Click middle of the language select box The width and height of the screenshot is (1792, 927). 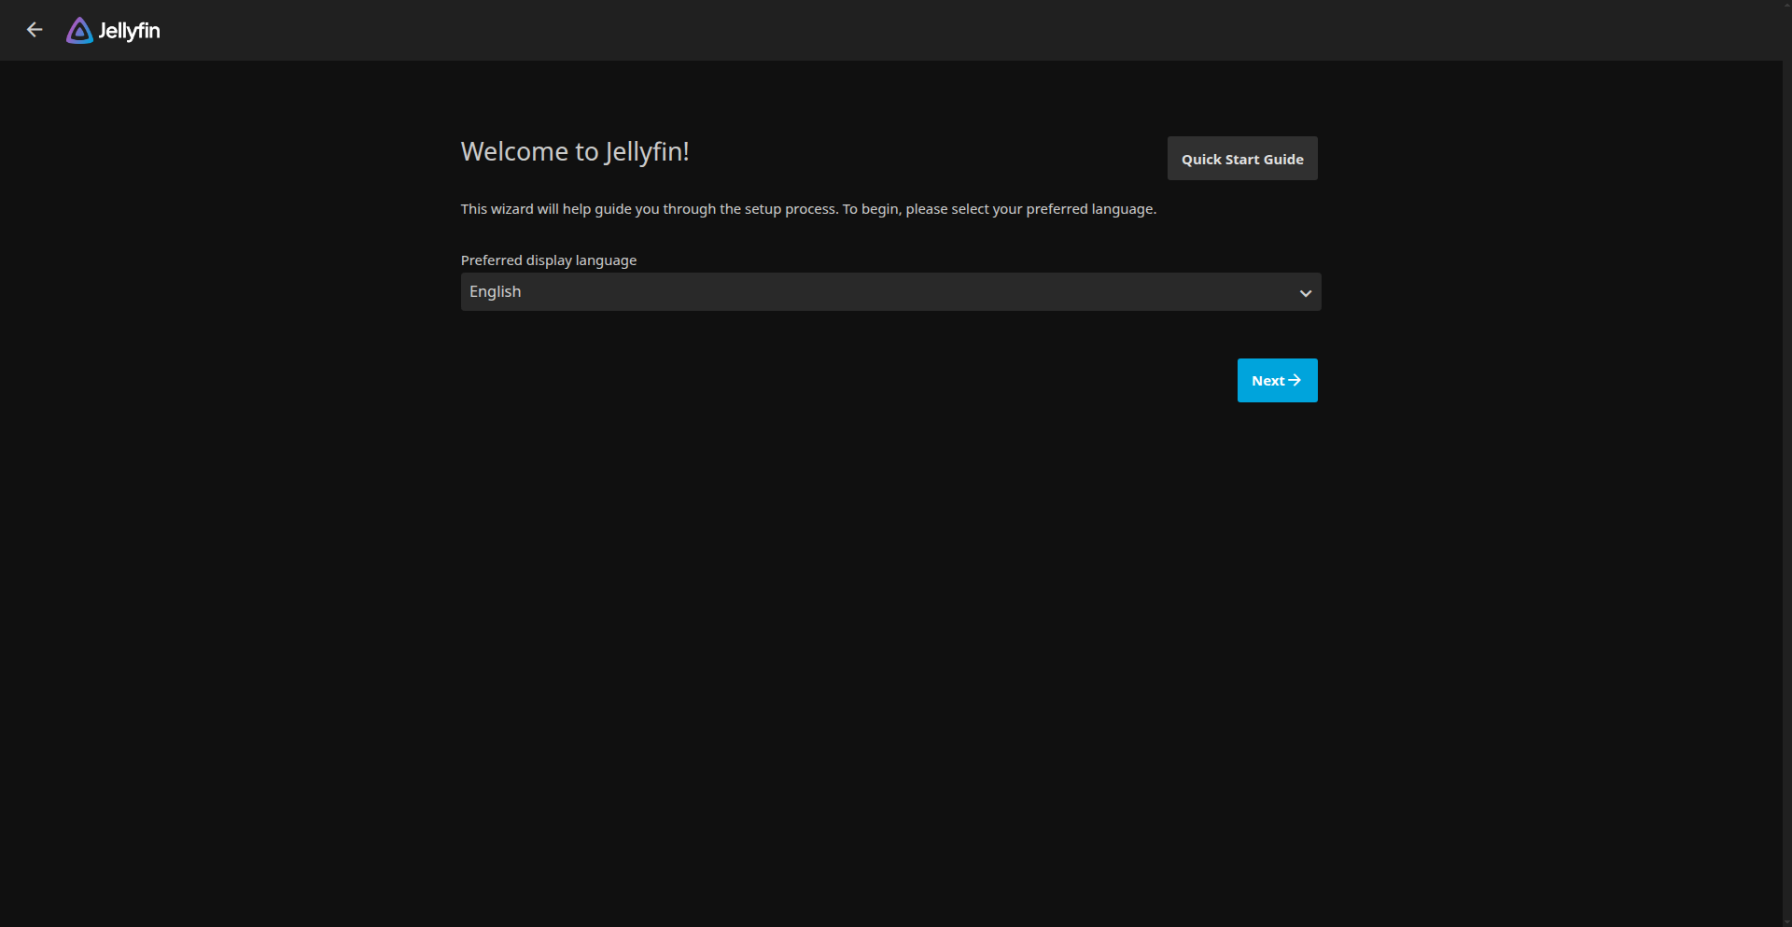pyautogui.click(x=890, y=292)
